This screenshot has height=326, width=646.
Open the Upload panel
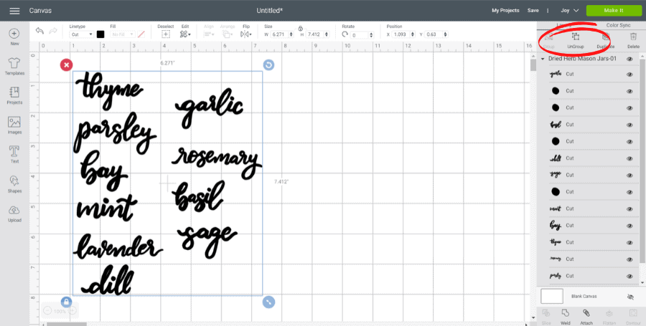click(14, 214)
